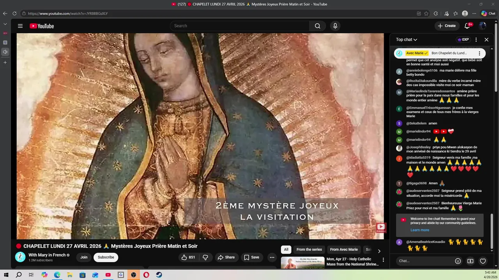
Task: Click the sidebar tab audio speaker icon
Action: pos(5,52)
